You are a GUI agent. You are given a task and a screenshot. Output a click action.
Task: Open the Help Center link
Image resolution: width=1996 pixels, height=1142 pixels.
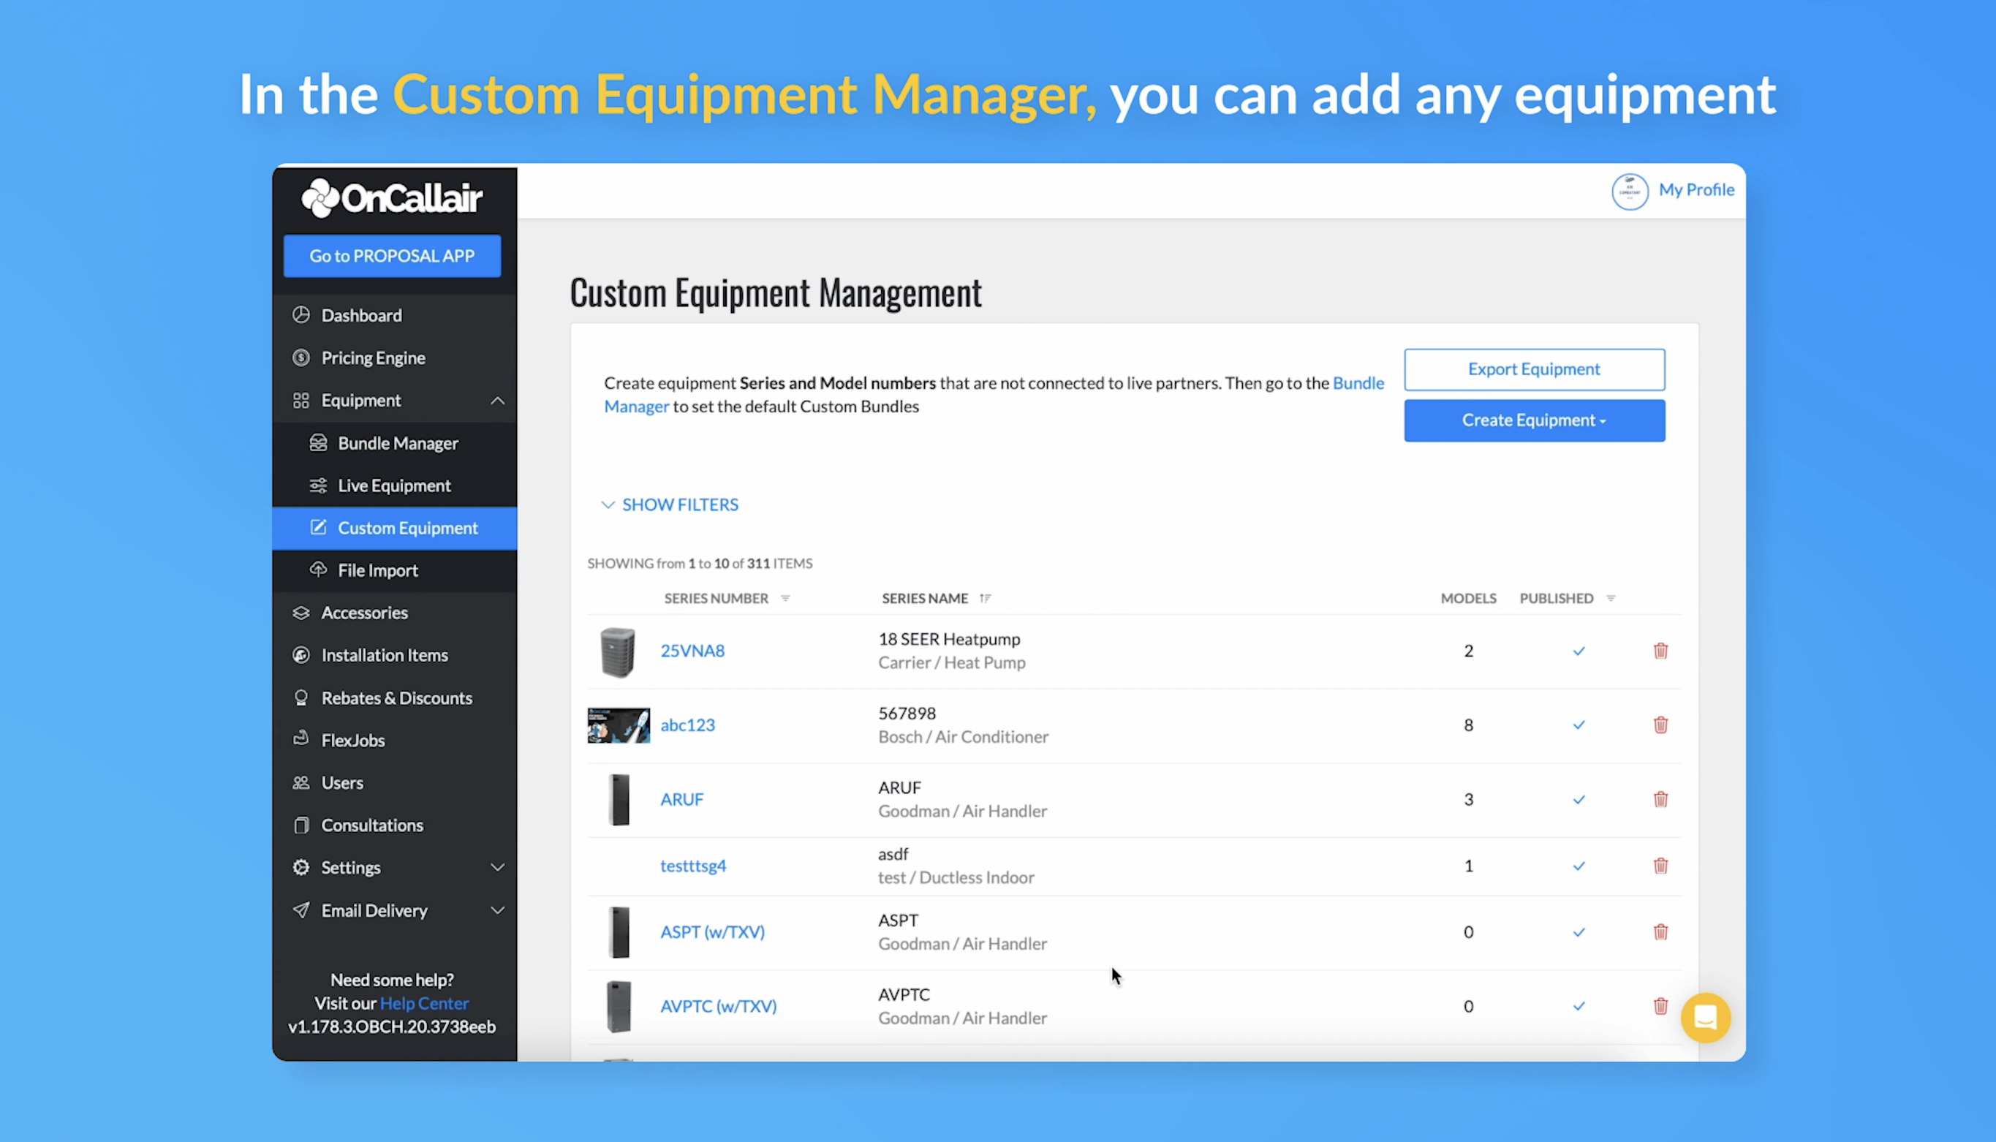pyautogui.click(x=424, y=1003)
